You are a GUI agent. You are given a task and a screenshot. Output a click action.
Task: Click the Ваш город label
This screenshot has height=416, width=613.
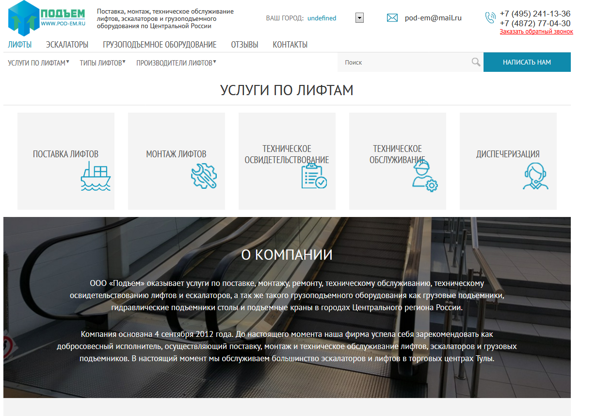[x=285, y=18]
